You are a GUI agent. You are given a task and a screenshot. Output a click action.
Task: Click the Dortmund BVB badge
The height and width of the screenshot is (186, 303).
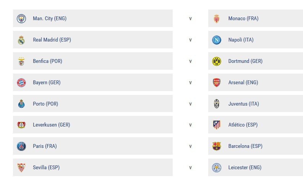[217, 61]
